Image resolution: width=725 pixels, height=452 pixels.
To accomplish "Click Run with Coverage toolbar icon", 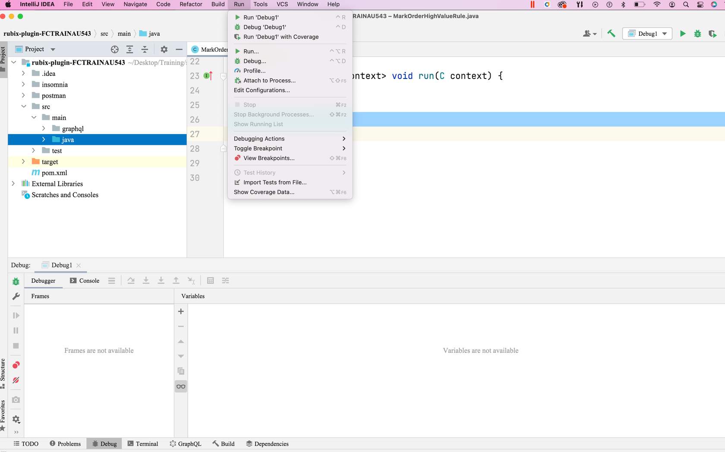I will (x=712, y=34).
